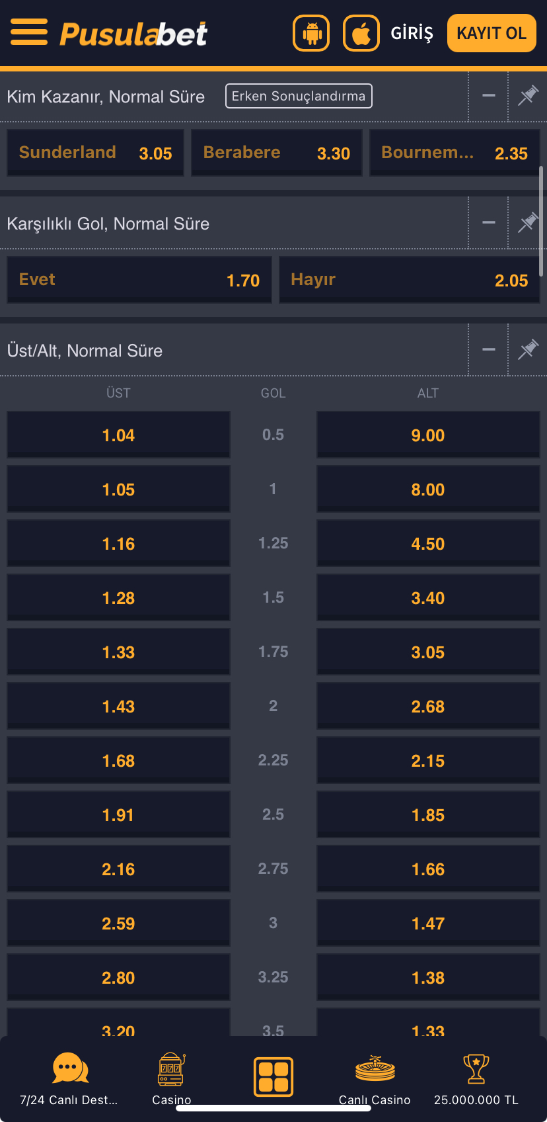
Task: Click the Erken Sonuçlandırma tag
Action: click(x=299, y=96)
